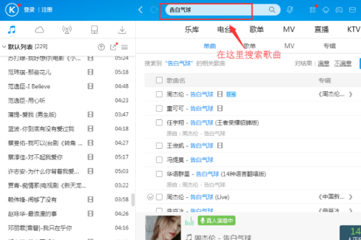This screenshot has width=361, height=240.
Task: Open album arrow for 《周杰伦...》
Action: click(x=350, y=94)
